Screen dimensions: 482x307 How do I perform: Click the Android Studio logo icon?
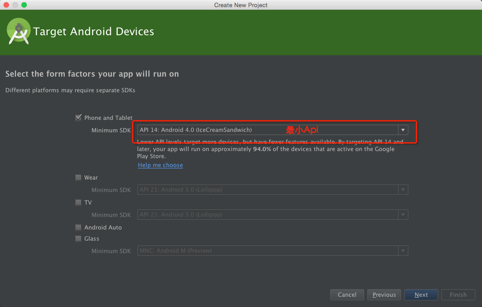click(x=19, y=31)
